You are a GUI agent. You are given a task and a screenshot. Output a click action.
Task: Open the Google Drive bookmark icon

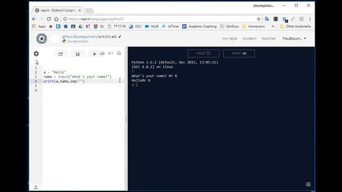[x=81, y=26]
